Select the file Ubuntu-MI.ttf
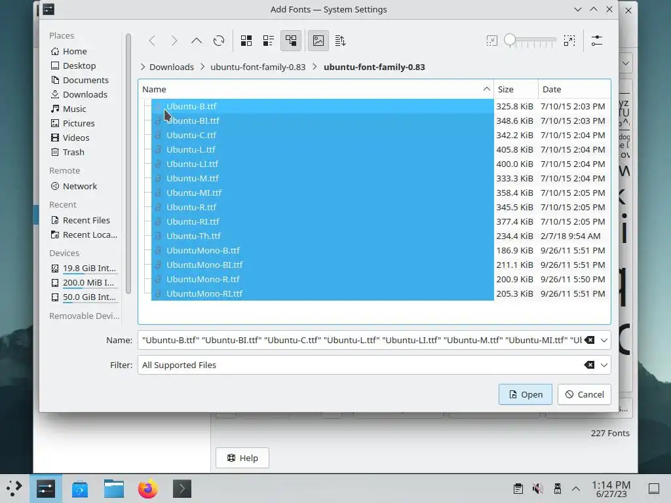671x503 pixels. pyautogui.click(x=322, y=193)
